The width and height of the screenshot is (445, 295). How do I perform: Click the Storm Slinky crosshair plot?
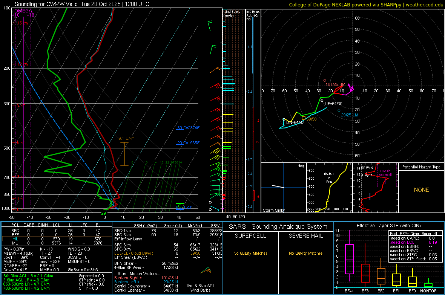click(x=284, y=188)
